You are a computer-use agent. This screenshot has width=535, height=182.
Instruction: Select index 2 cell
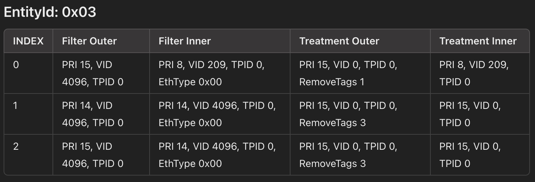pos(28,155)
